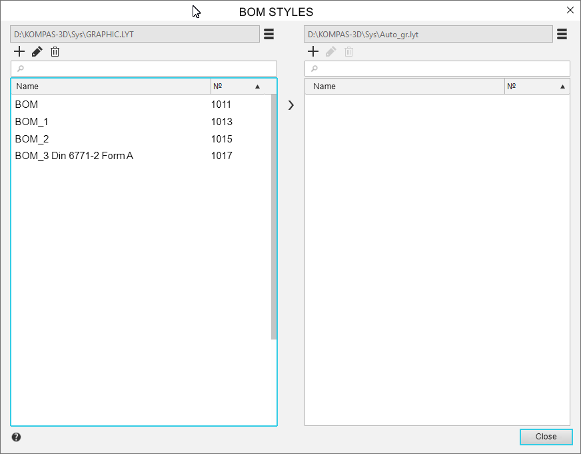Copy style to right using arrow

coord(290,105)
